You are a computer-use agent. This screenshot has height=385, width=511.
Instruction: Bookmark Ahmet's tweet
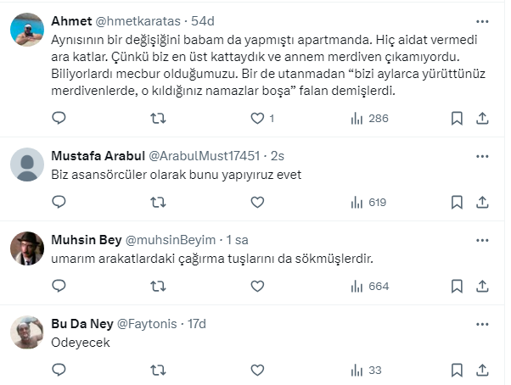[457, 119]
